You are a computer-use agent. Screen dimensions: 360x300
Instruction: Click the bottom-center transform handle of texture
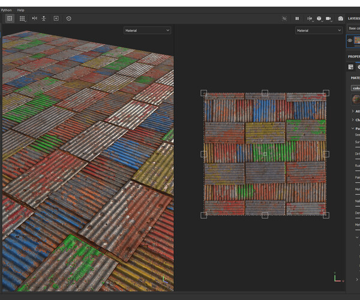tap(265, 215)
